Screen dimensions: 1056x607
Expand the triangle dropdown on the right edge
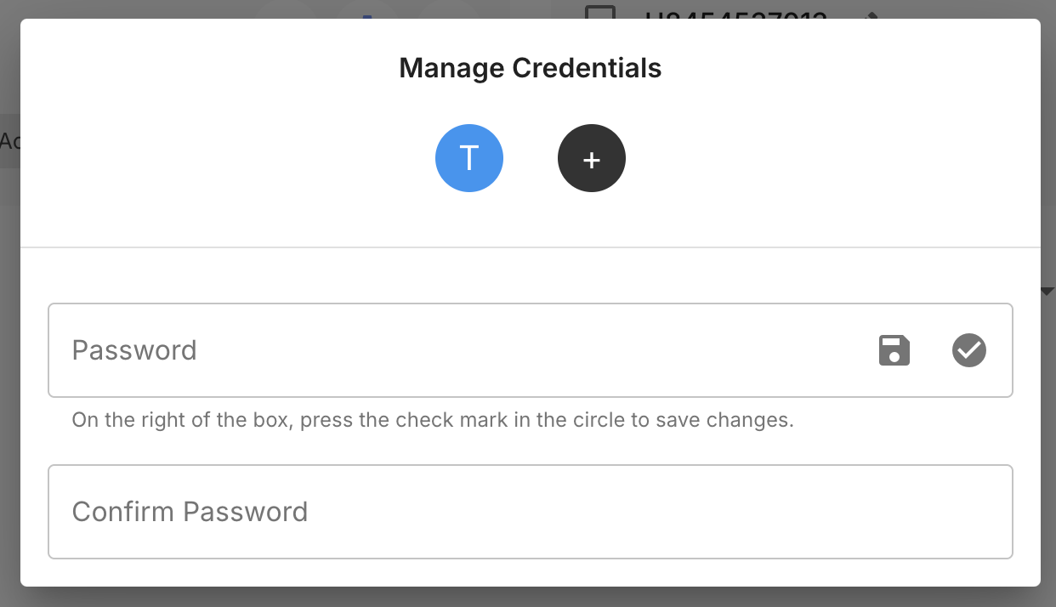pyautogui.click(x=1046, y=290)
